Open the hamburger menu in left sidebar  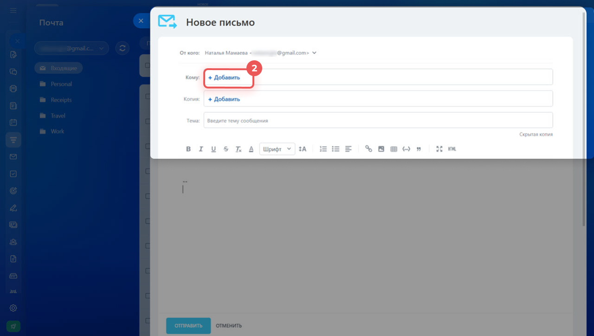[13, 10]
